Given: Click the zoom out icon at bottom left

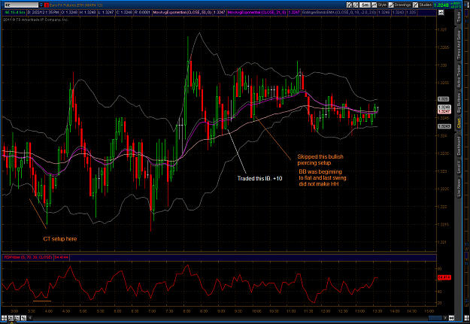Looking at the screenshot, I should pyautogui.click(x=17, y=318).
